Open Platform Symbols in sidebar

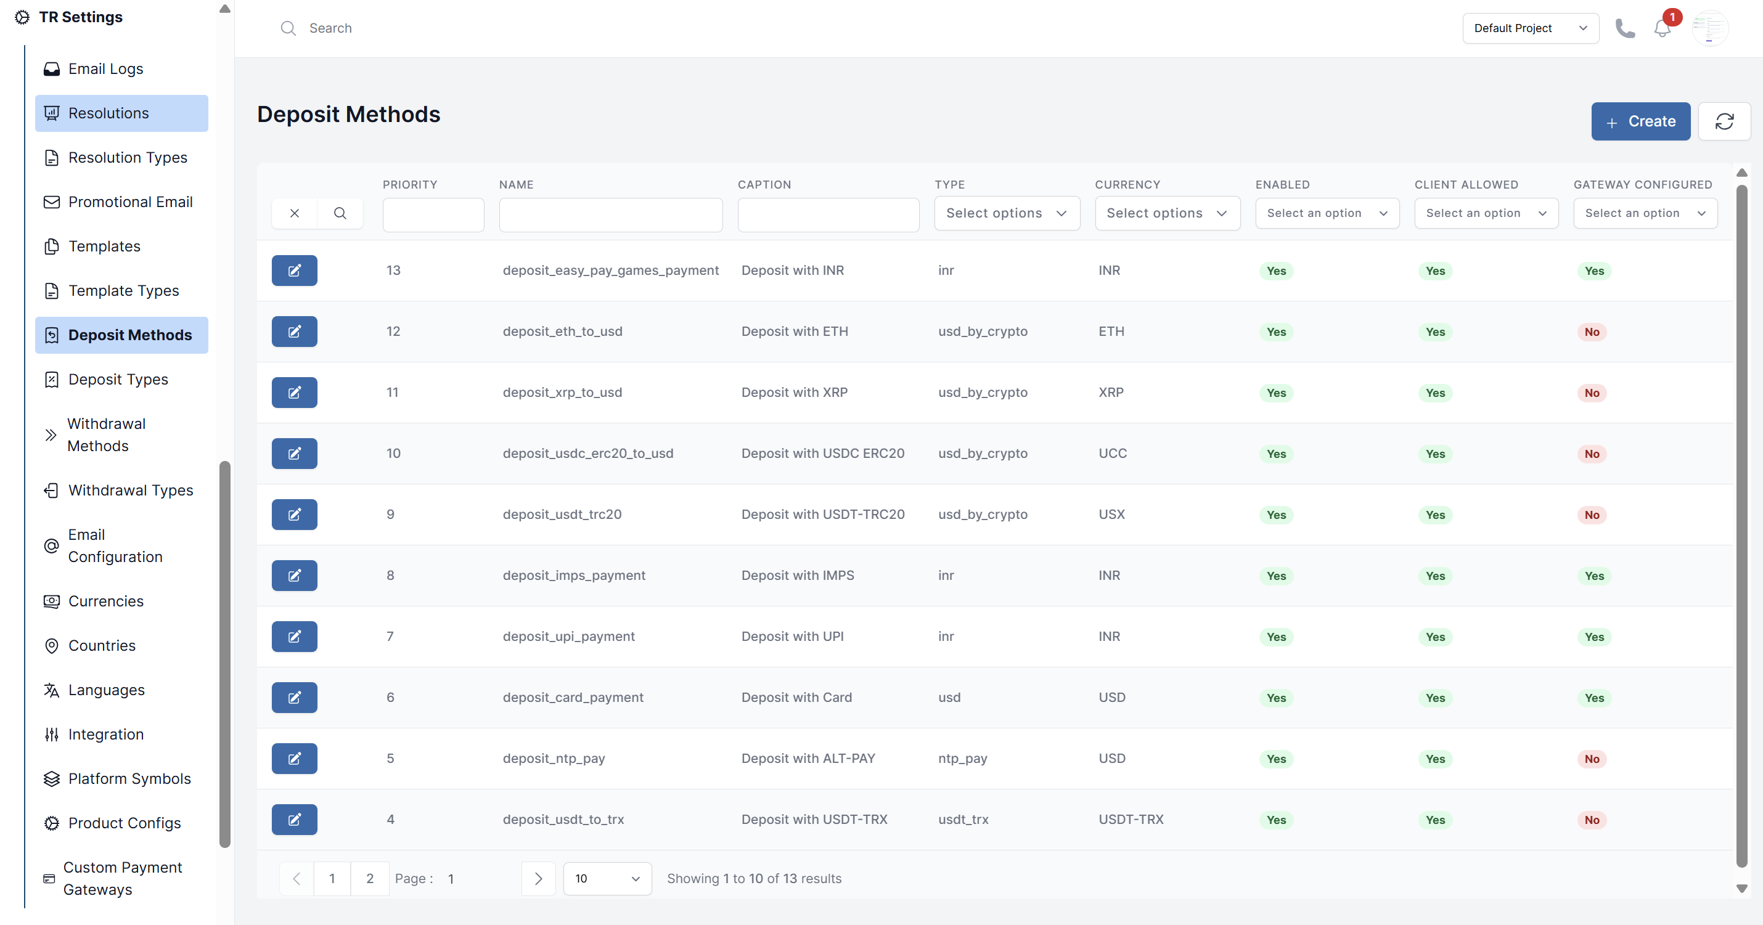click(x=122, y=778)
